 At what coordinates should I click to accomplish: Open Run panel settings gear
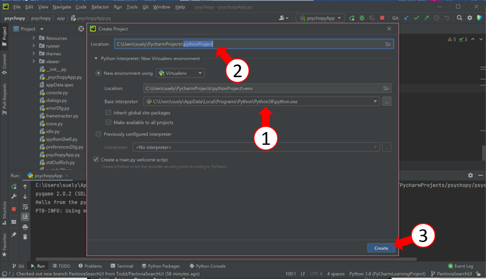(x=471, y=175)
